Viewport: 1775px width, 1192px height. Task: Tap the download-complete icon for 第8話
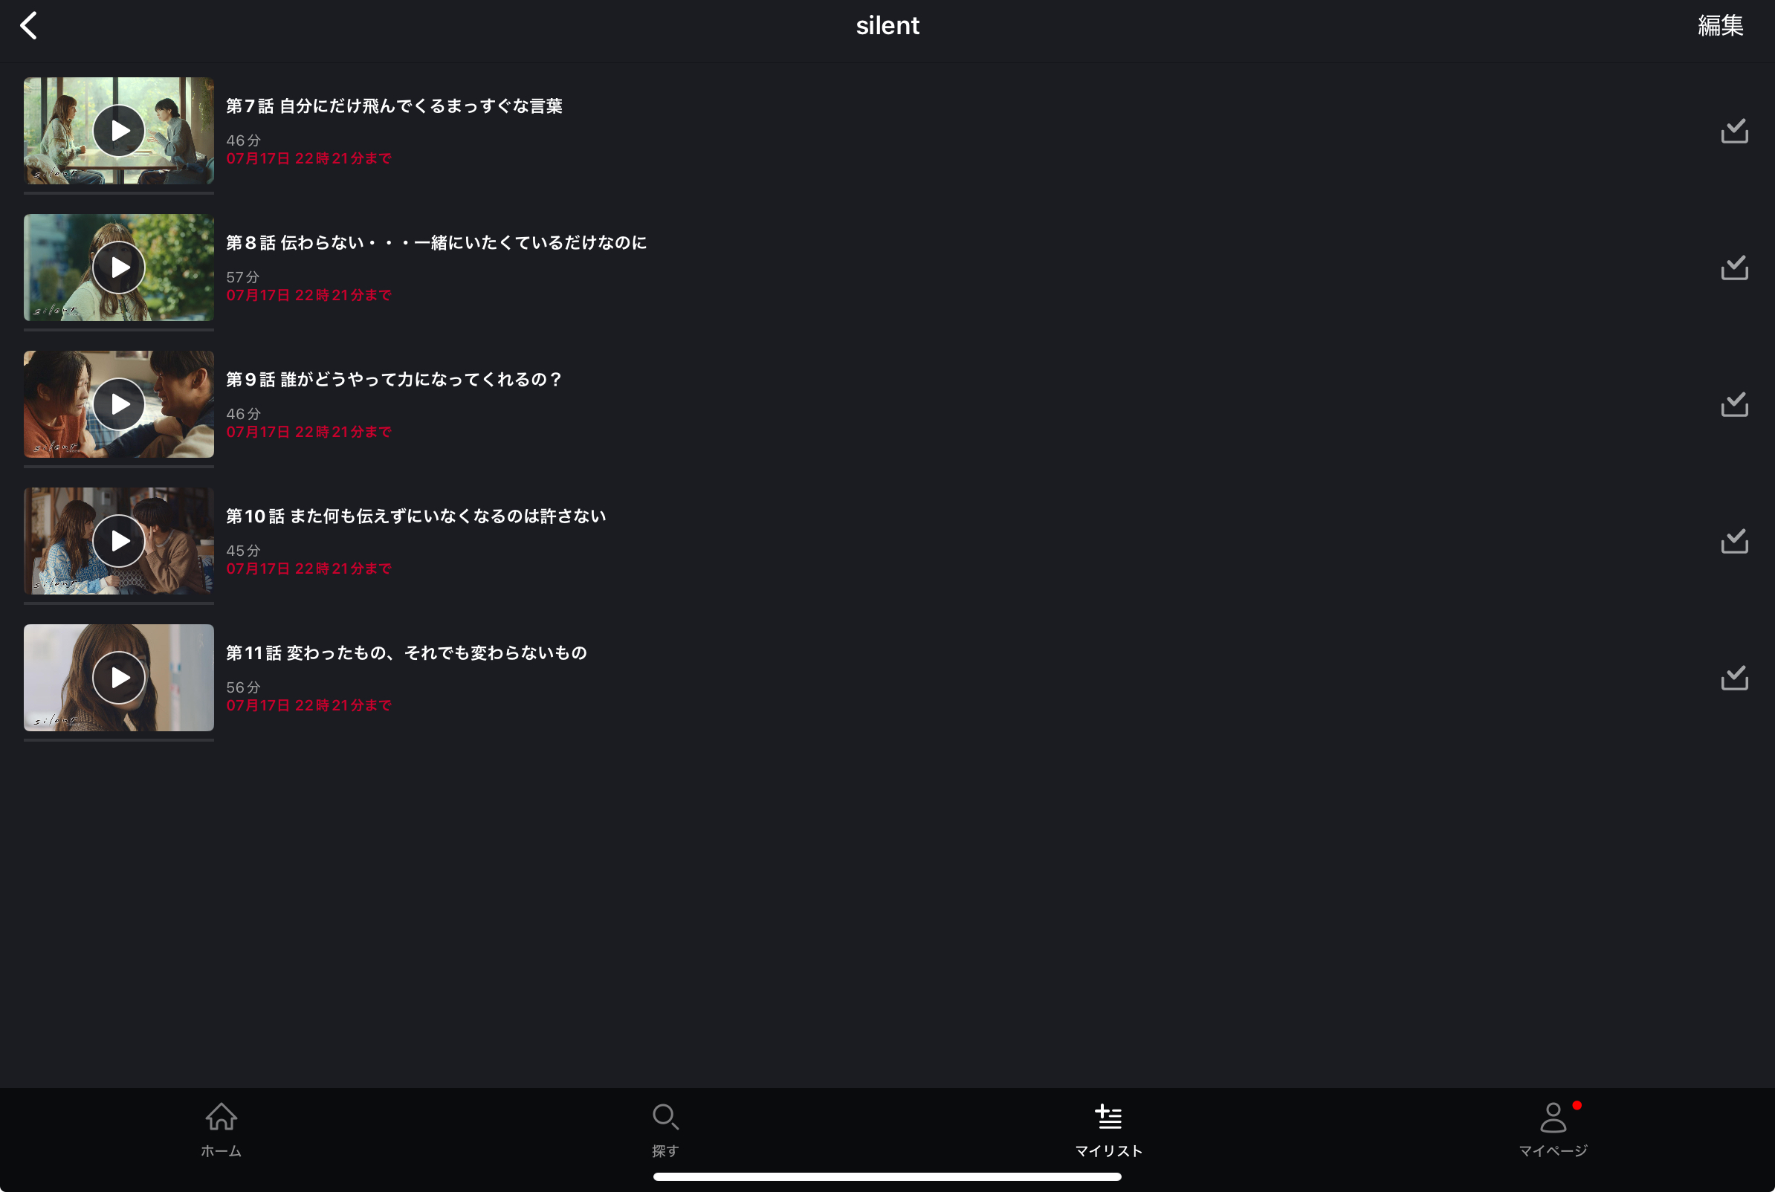click(1734, 268)
